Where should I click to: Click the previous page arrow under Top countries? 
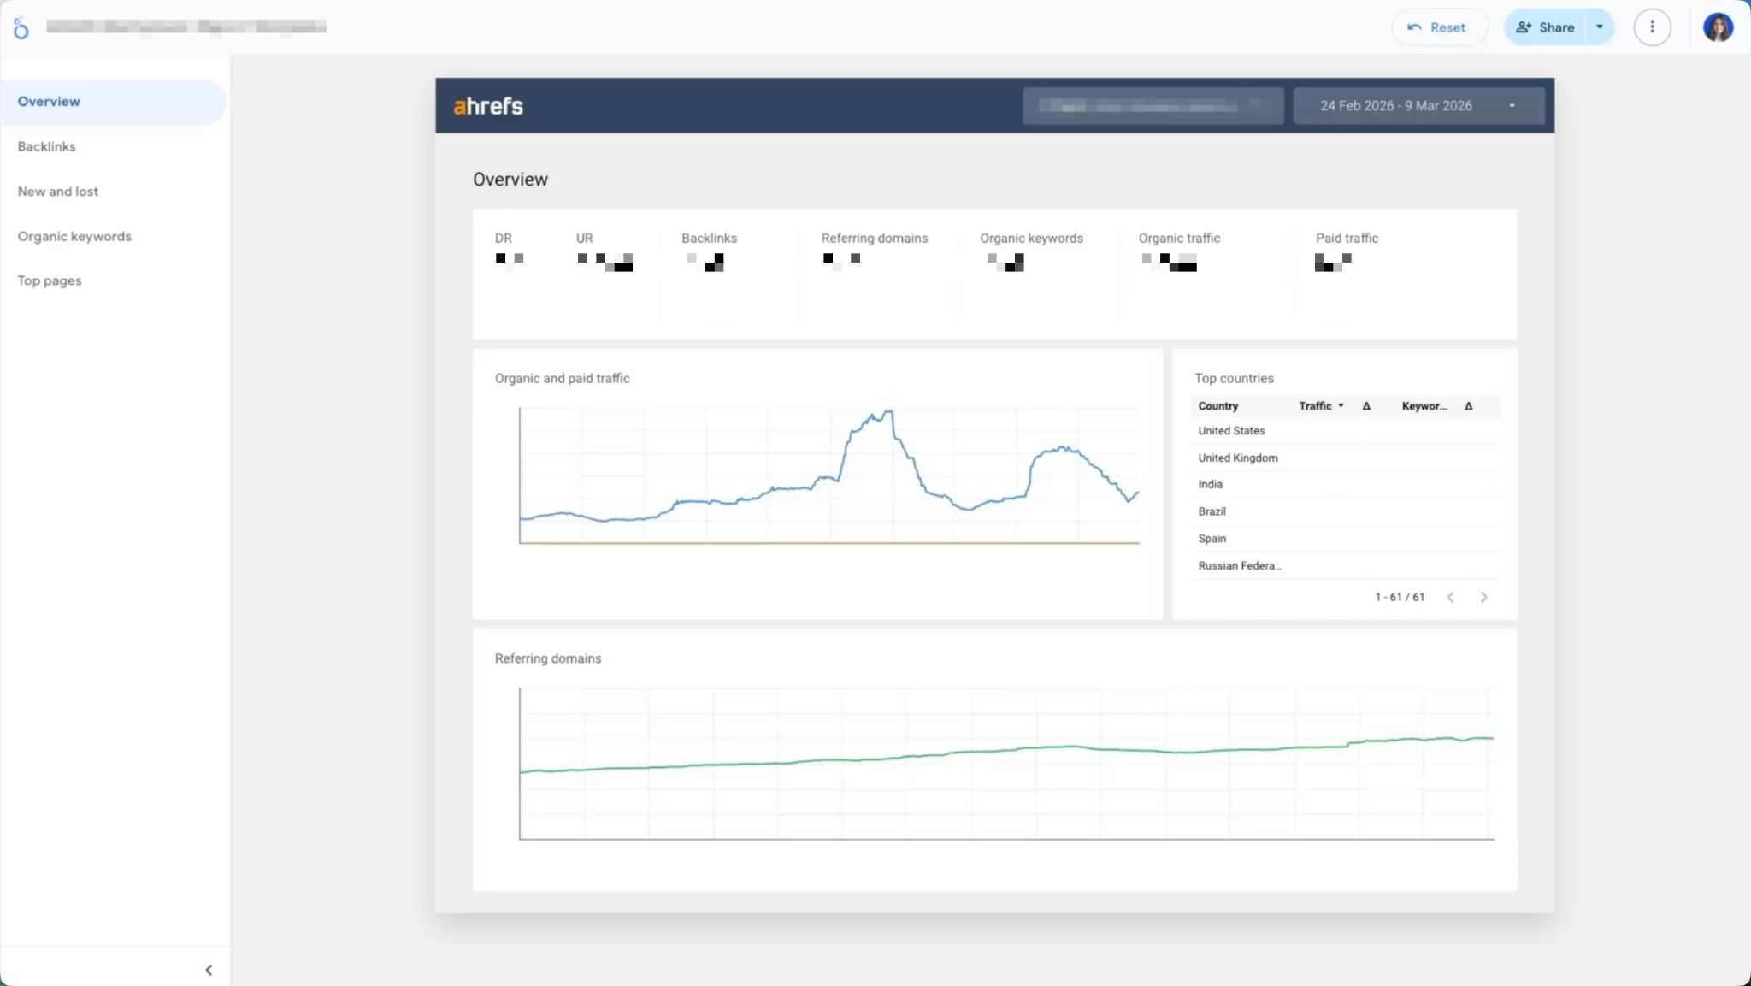pos(1451,597)
